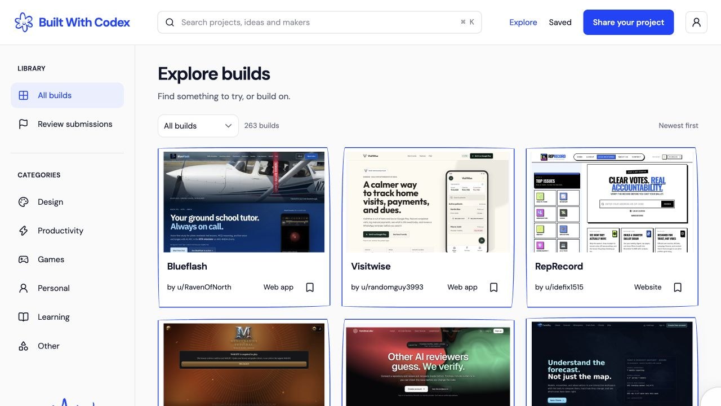This screenshot has width=721, height=406.
Task: Open the Mercenaries game preview thumbnail
Action: 244,364
